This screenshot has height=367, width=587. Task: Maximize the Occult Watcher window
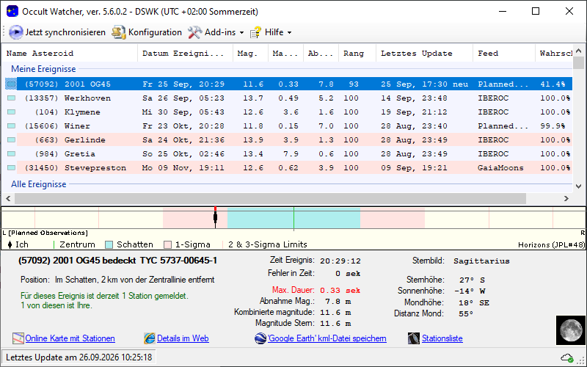pyautogui.click(x=536, y=11)
